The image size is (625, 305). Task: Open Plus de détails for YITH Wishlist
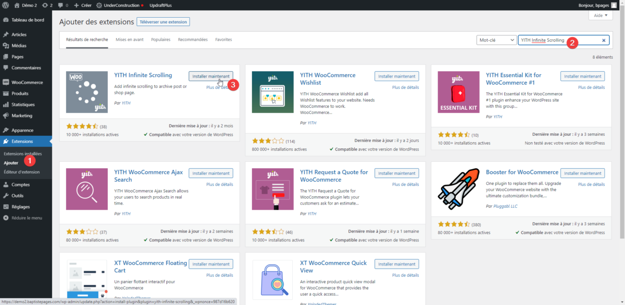click(x=405, y=87)
